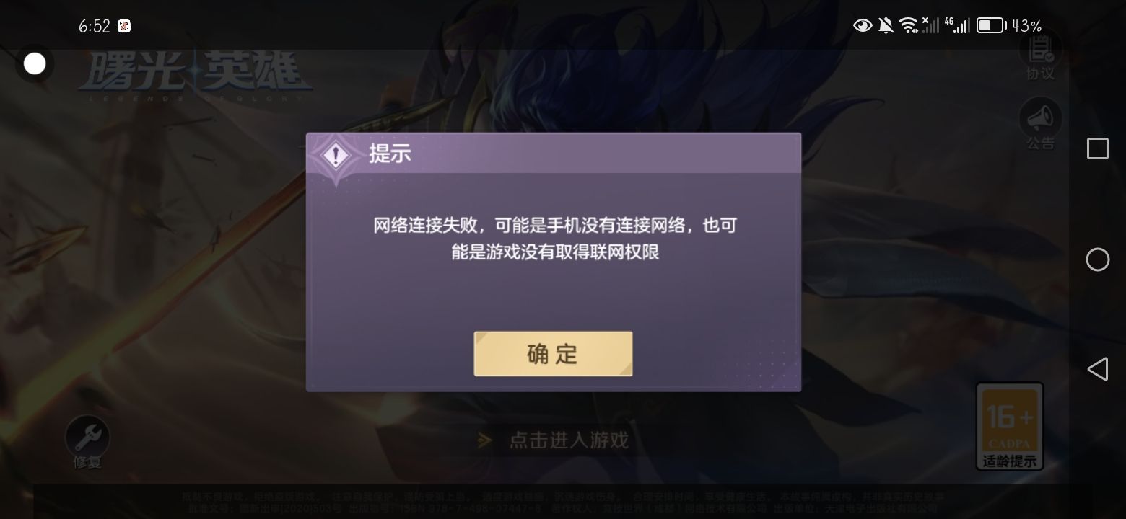
Task: Tap the floating white assistive ball
Action: pos(35,64)
